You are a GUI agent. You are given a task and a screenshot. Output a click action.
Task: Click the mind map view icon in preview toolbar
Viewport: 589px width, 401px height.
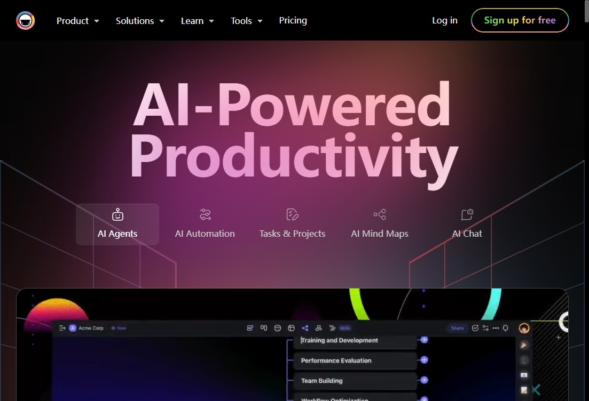(305, 328)
